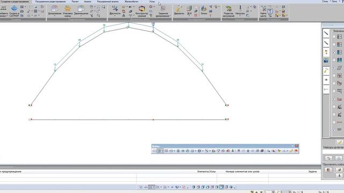
Task: Click the Копирование tool icon
Action: point(54,9)
